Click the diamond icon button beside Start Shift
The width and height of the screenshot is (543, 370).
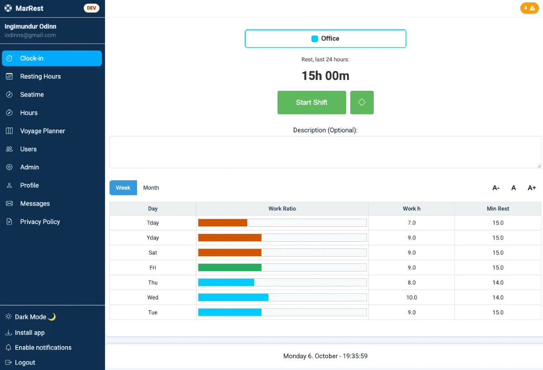click(x=362, y=103)
